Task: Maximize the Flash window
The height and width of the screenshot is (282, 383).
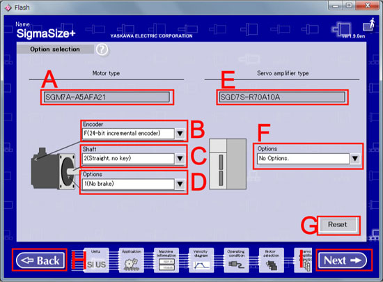Action: coord(349,6)
